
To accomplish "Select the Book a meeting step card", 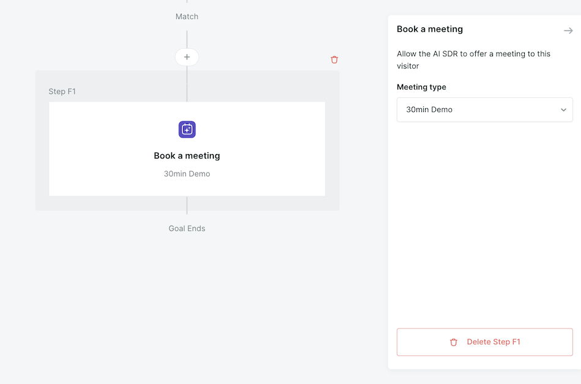I will pos(187,149).
